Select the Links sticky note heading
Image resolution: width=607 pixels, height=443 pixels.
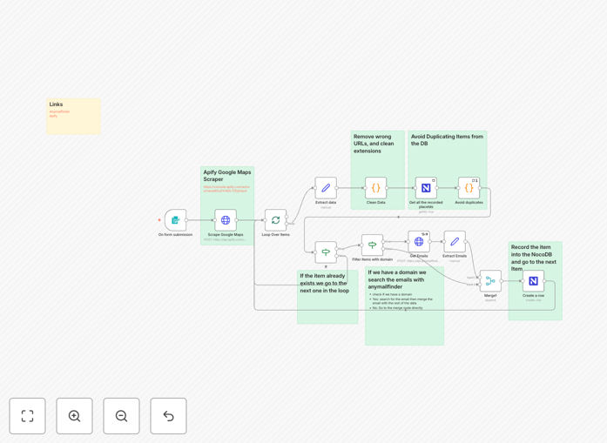coord(56,104)
